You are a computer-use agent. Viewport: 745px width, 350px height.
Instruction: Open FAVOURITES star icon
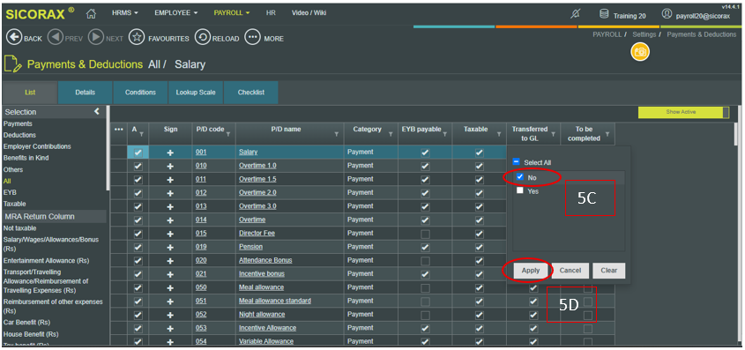(137, 38)
